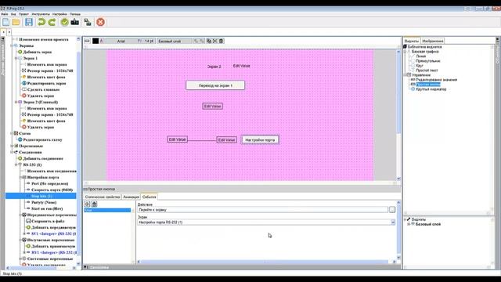Click the green checkmark verify icon

point(64,22)
